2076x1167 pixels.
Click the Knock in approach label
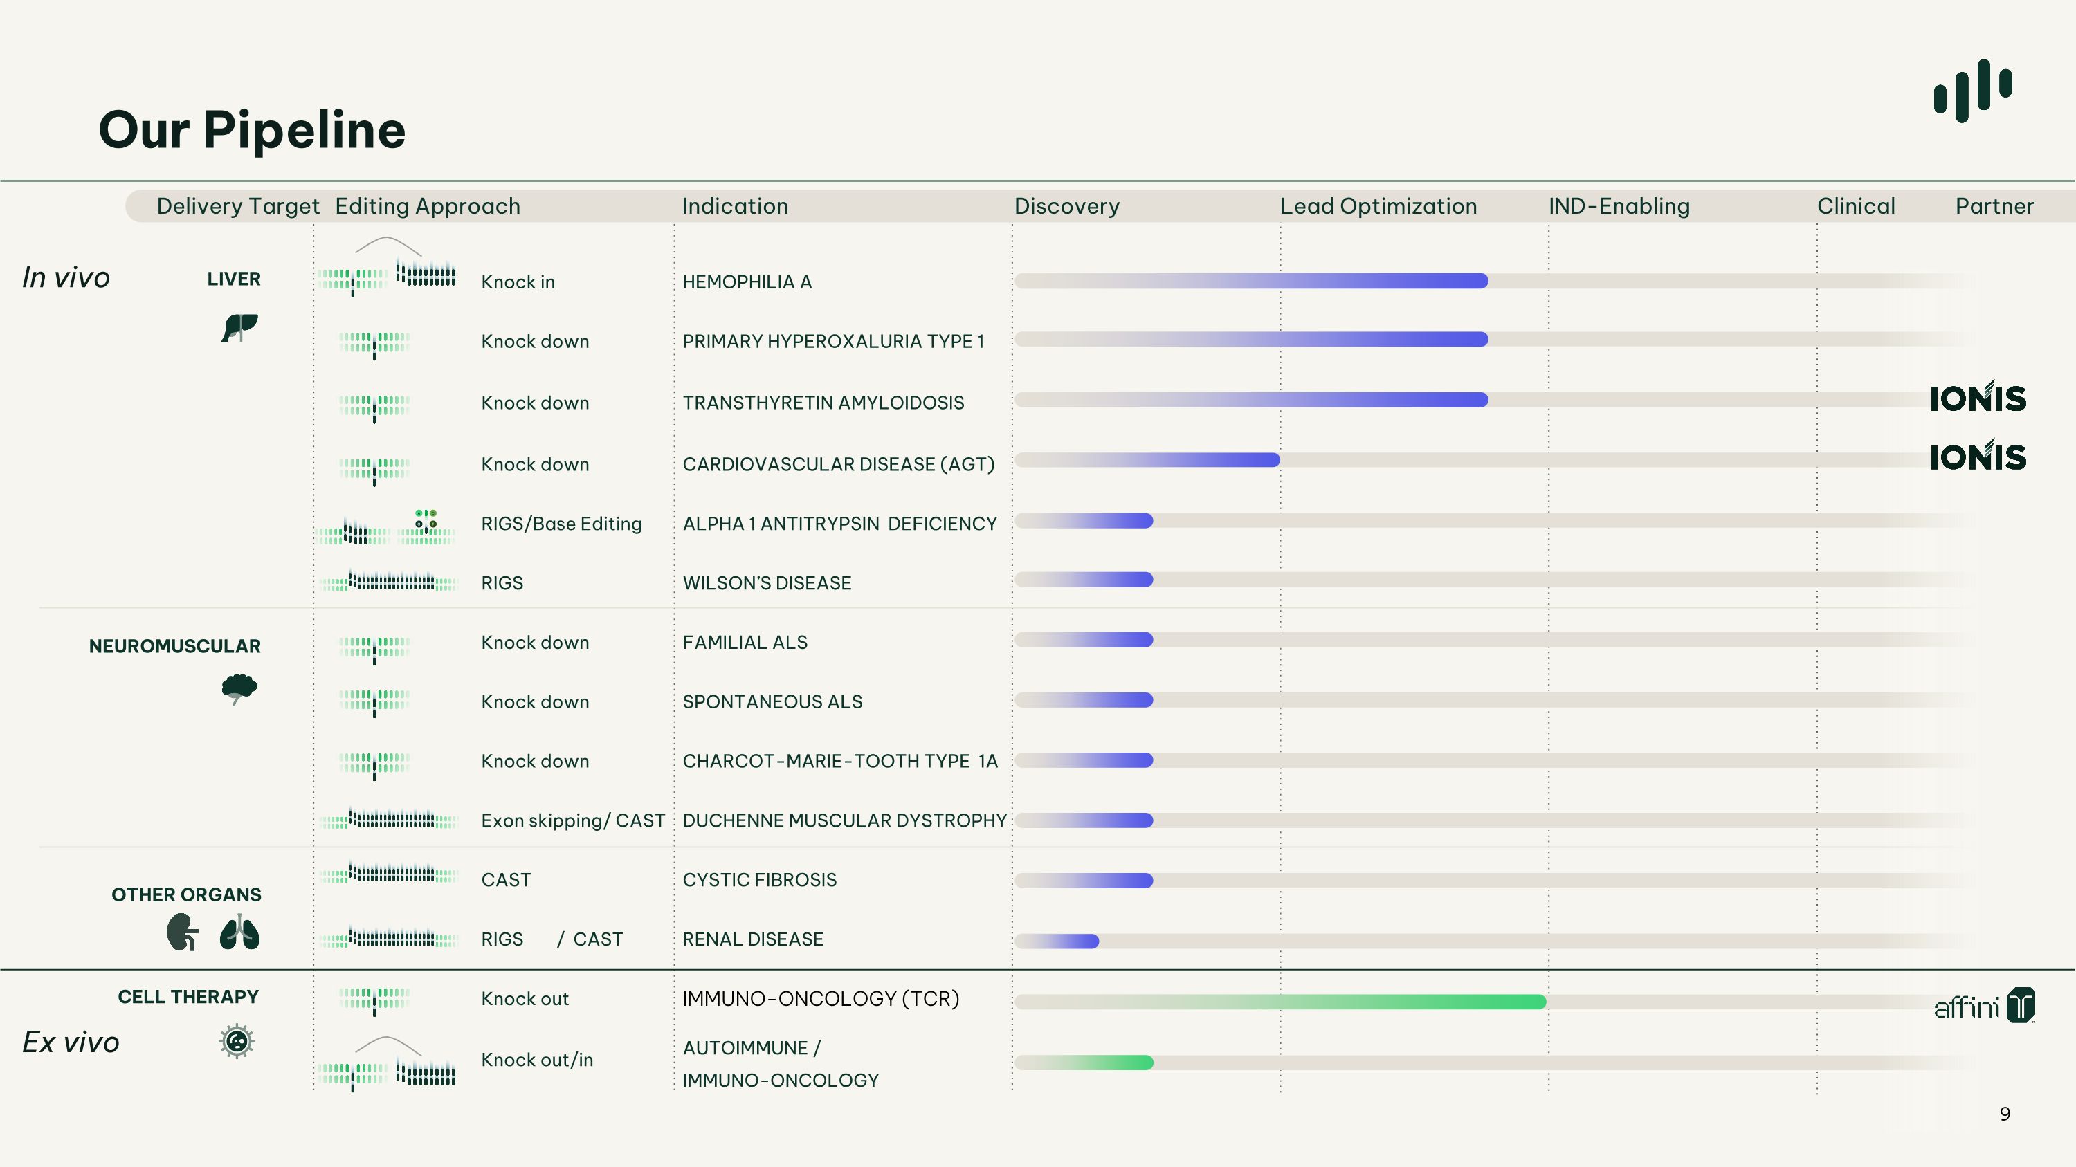pos(518,282)
